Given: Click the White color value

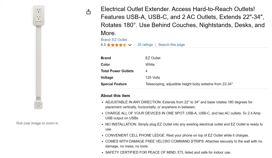Looking at the screenshot, I should pyautogui.click(x=150, y=65).
